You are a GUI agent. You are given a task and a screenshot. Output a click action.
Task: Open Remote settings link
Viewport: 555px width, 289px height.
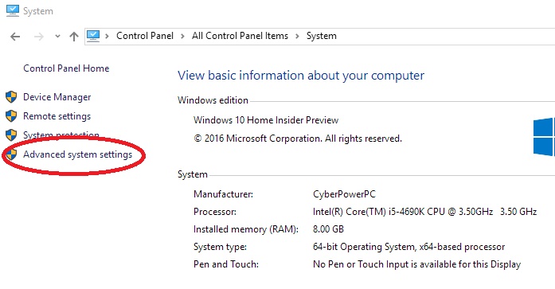pos(57,116)
